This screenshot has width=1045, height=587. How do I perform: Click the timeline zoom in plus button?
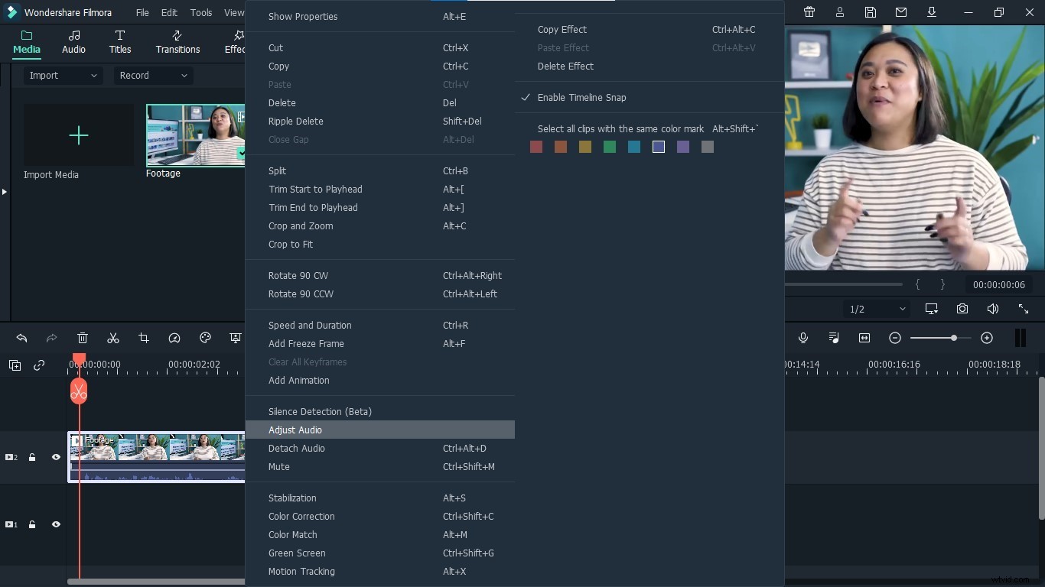tap(987, 338)
